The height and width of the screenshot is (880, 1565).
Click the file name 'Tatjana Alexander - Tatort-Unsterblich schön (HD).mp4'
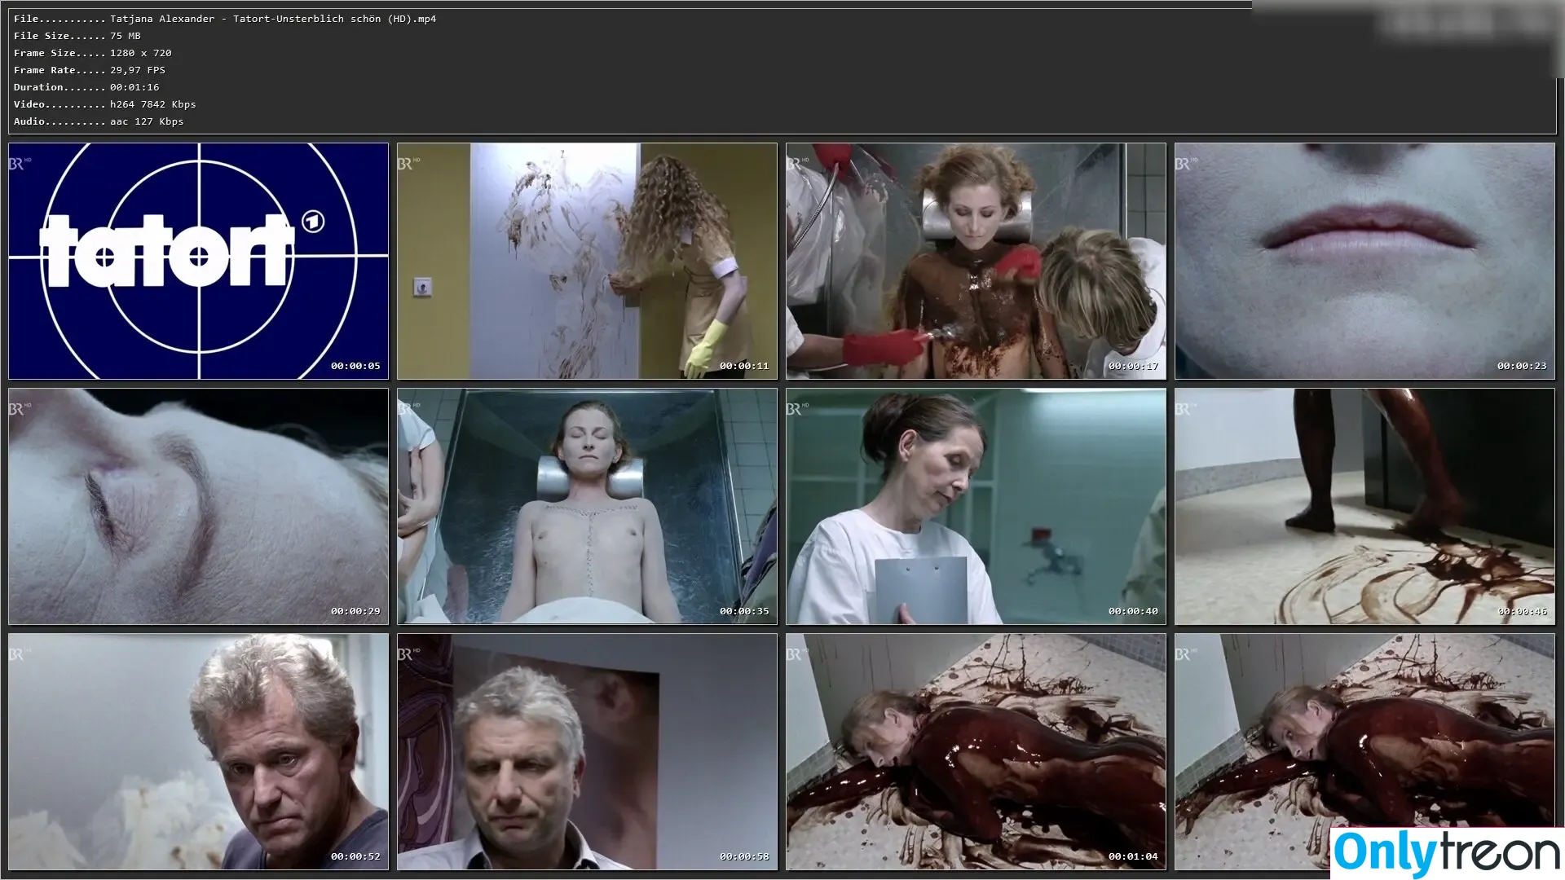pos(273,19)
